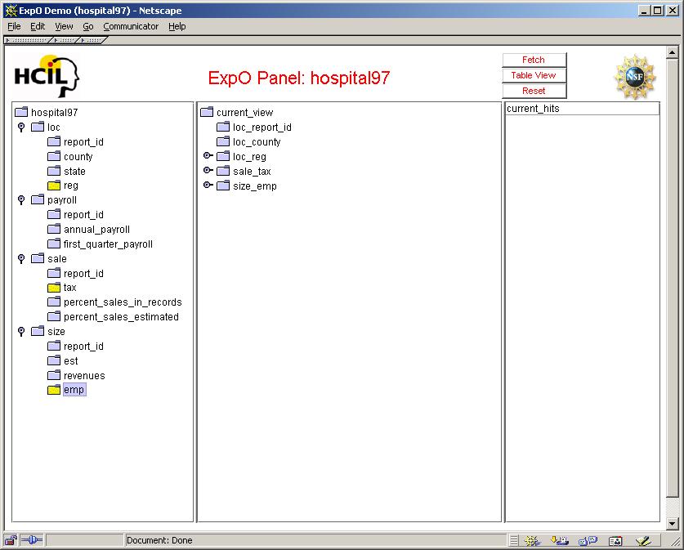Image resolution: width=684 pixels, height=550 pixels.
Task: Open the Composer pencil icon in status bar
Action: coord(642,540)
